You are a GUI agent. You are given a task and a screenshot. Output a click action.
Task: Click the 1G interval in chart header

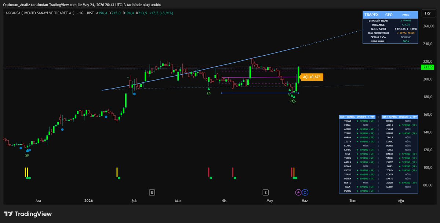tap(81, 13)
